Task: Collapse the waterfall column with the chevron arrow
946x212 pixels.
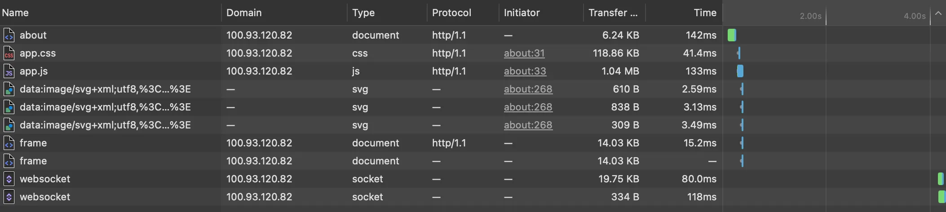Action: tap(938, 13)
